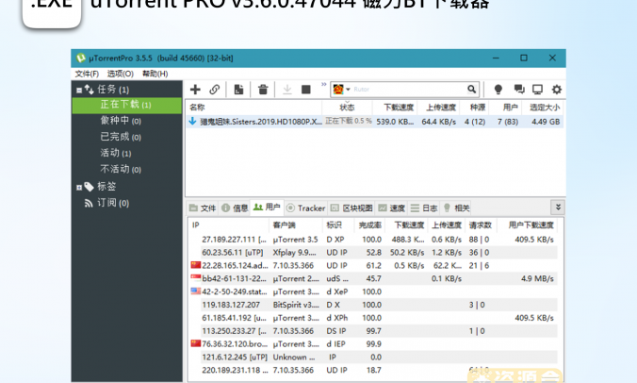This screenshot has height=383, width=637.
Task: Select peer 27.189.227.111 row
Action: click(374, 240)
